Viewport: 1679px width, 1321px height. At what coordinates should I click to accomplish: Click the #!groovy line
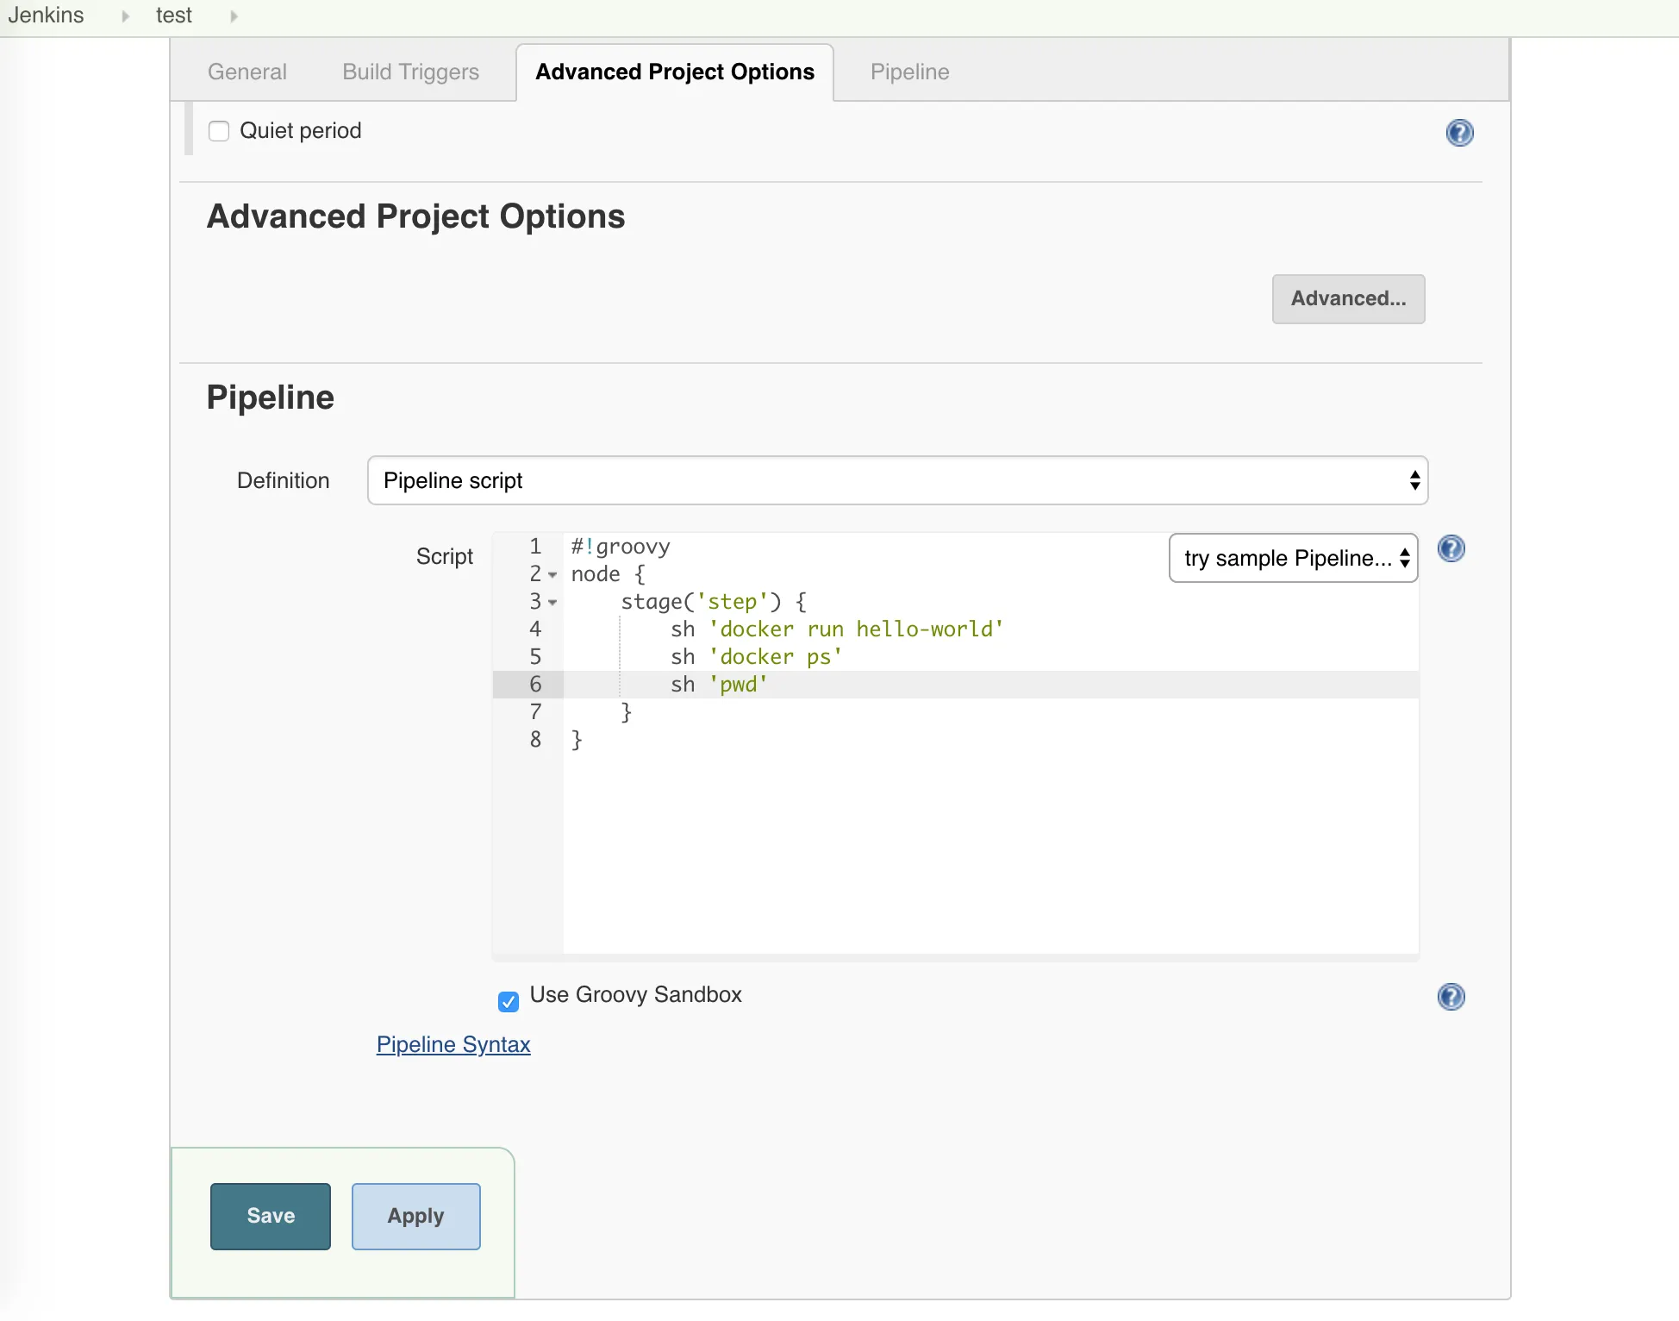click(x=621, y=547)
